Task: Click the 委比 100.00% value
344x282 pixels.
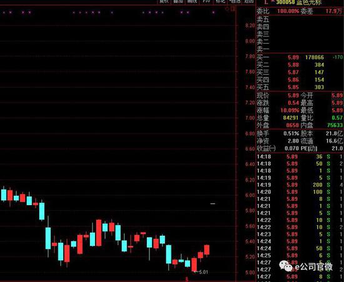Action: click(x=288, y=11)
